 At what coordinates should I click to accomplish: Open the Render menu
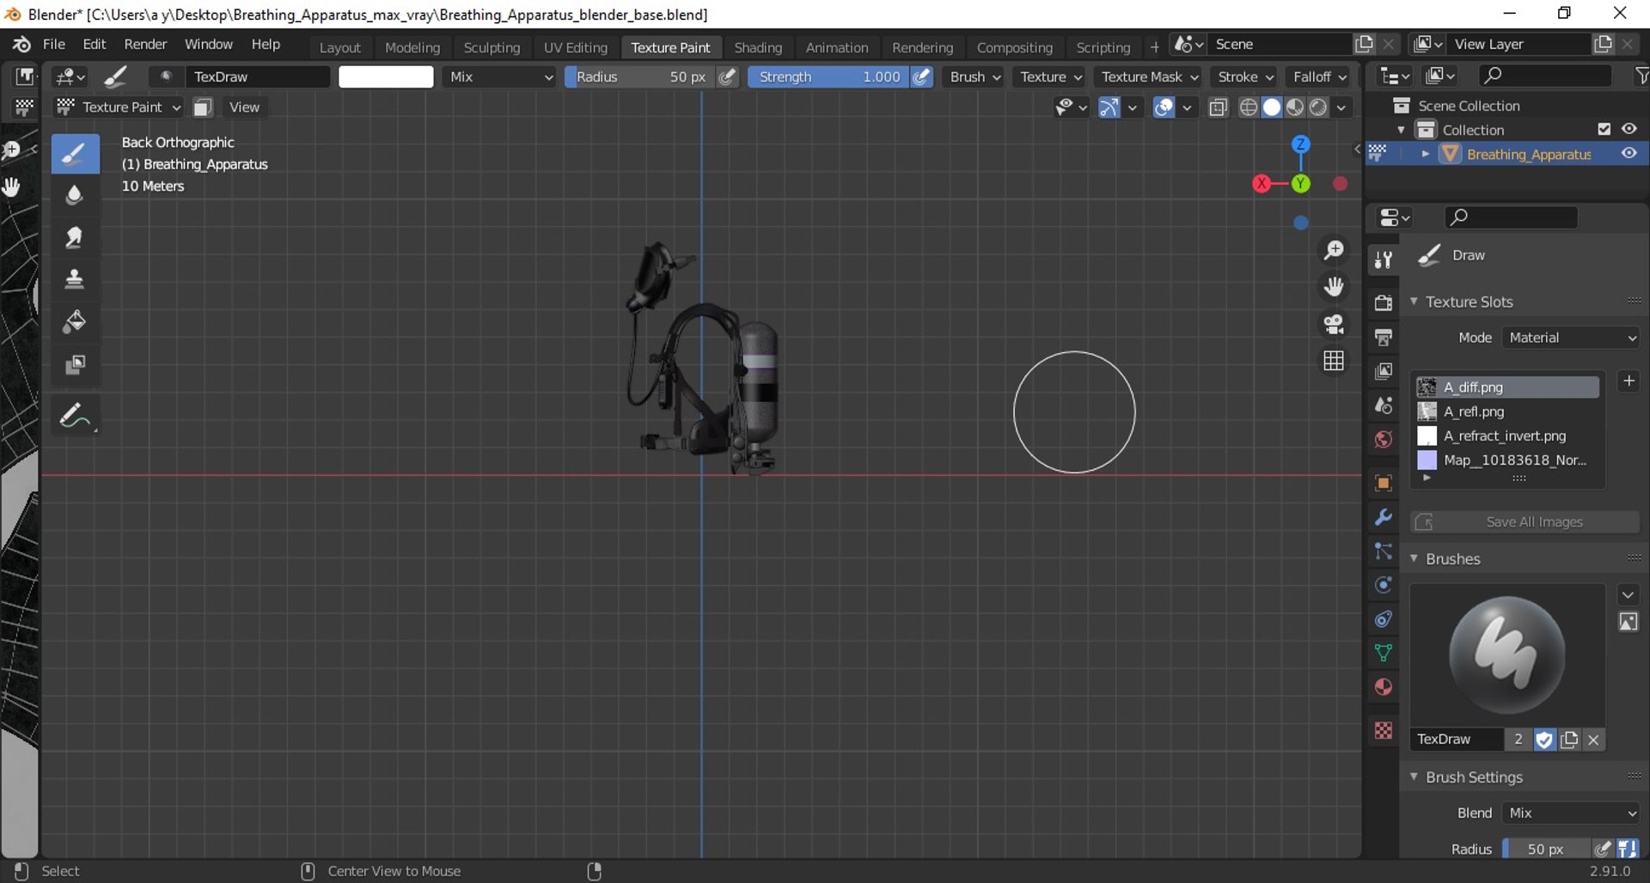point(145,44)
